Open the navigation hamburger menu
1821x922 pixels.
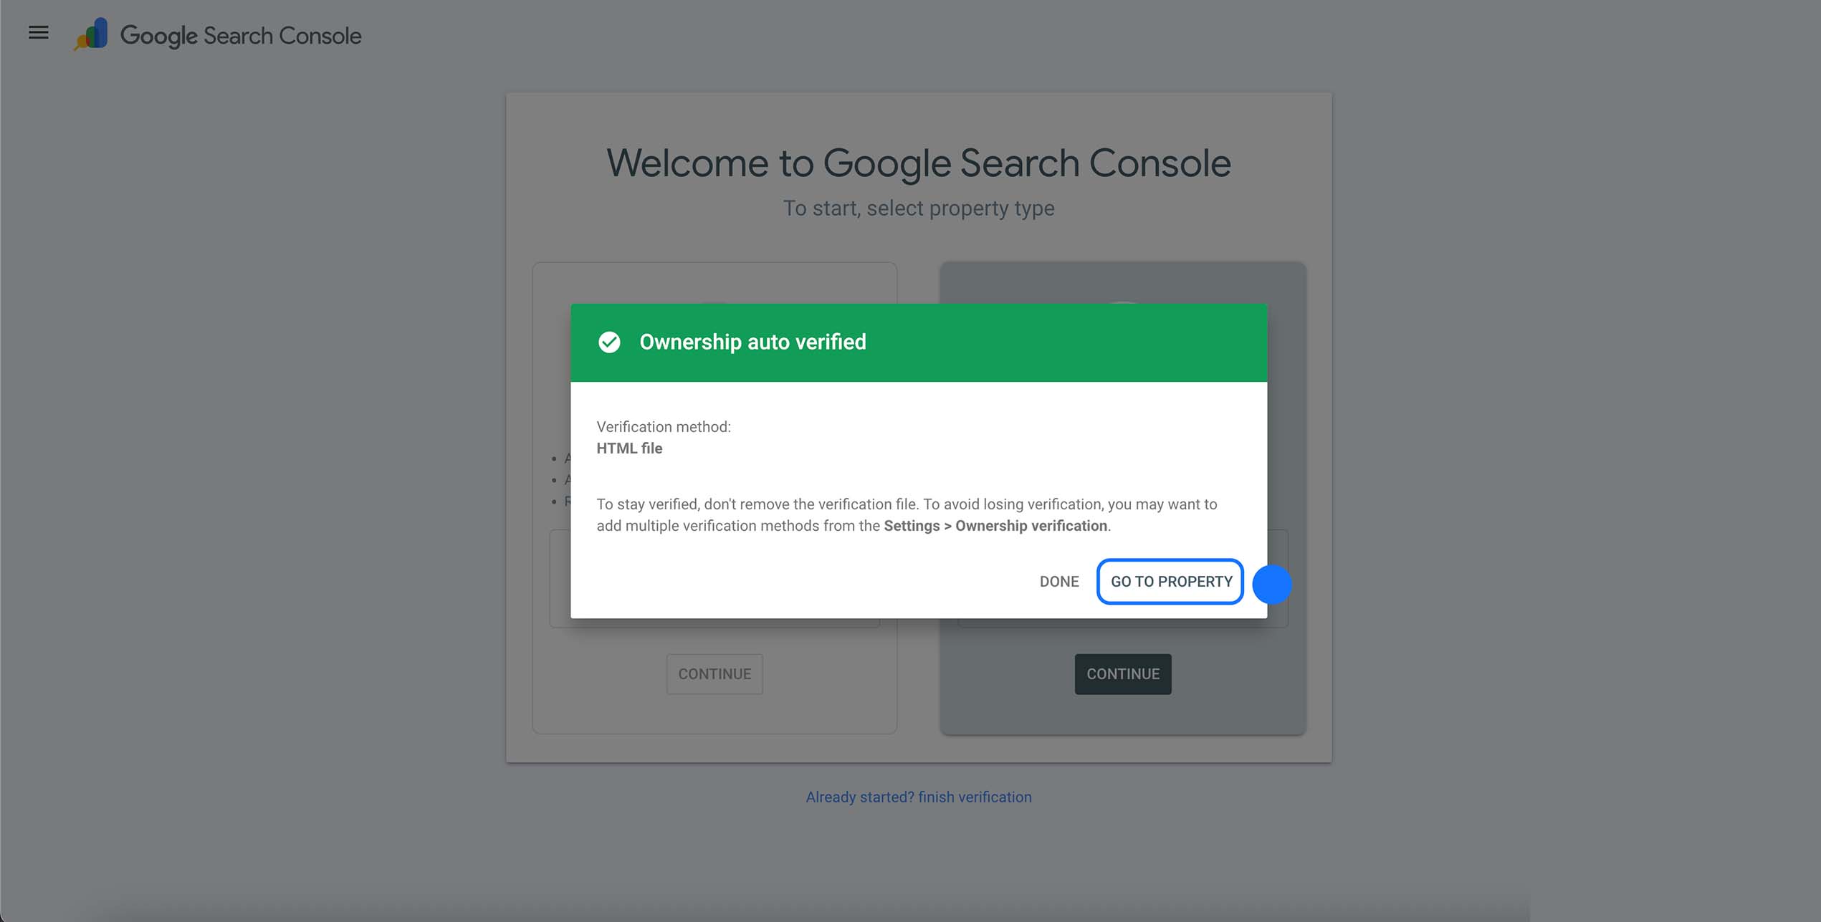[38, 32]
